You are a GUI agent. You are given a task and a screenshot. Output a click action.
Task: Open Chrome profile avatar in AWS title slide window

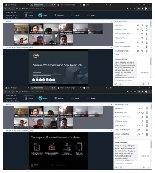[x=146, y=9]
